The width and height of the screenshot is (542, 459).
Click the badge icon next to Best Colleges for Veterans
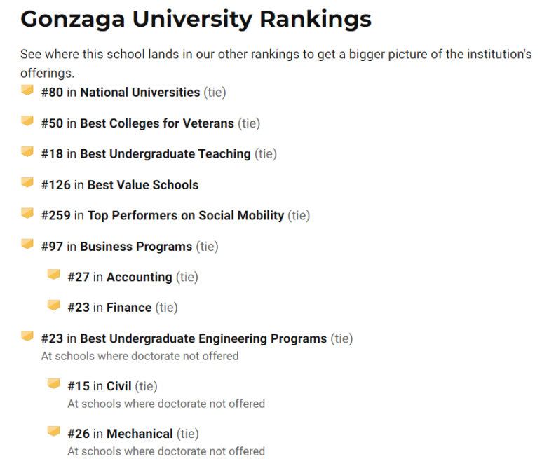coord(27,121)
